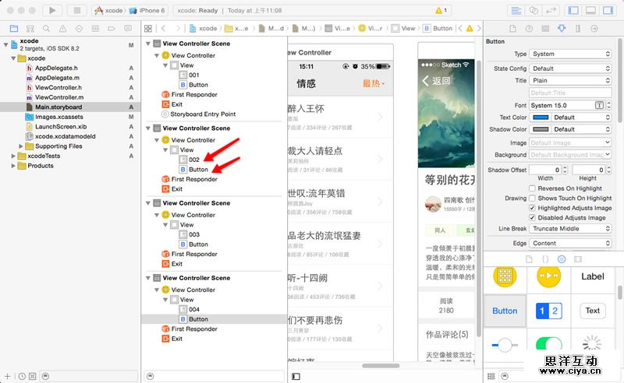Open the Line Break dropdown
This screenshot has width=624, height=383.
pos(570,229)
